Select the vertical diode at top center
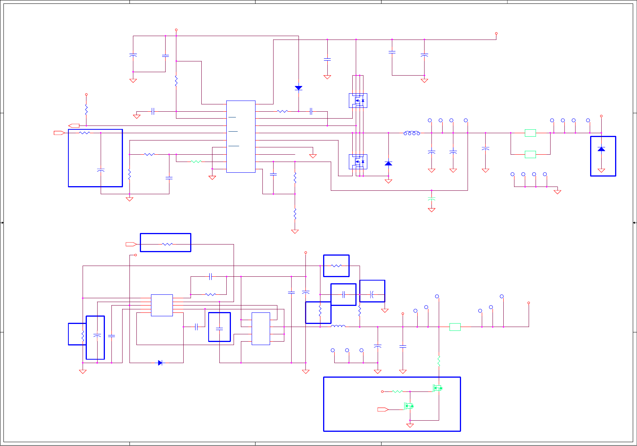637x446 pixels. (x=299, y=88)
